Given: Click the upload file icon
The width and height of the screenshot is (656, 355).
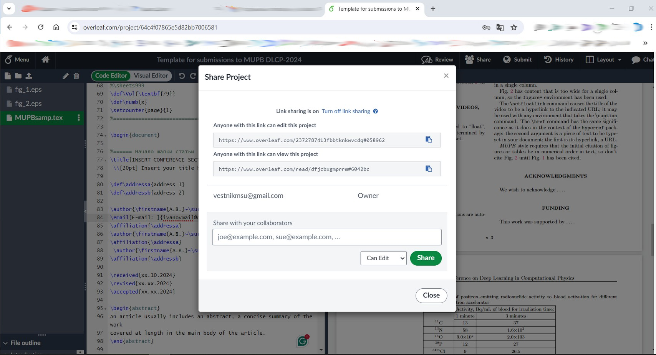Looking at the screenshot, I should pos(29,76).
